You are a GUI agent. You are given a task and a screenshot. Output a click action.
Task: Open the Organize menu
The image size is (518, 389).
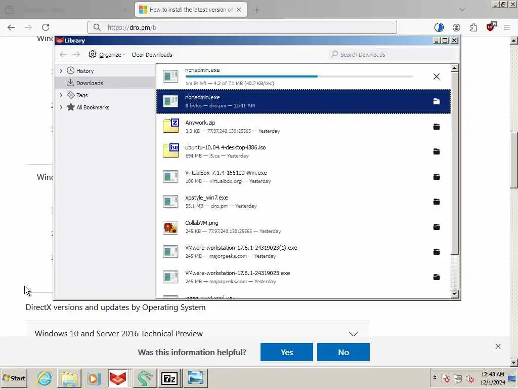107,55
